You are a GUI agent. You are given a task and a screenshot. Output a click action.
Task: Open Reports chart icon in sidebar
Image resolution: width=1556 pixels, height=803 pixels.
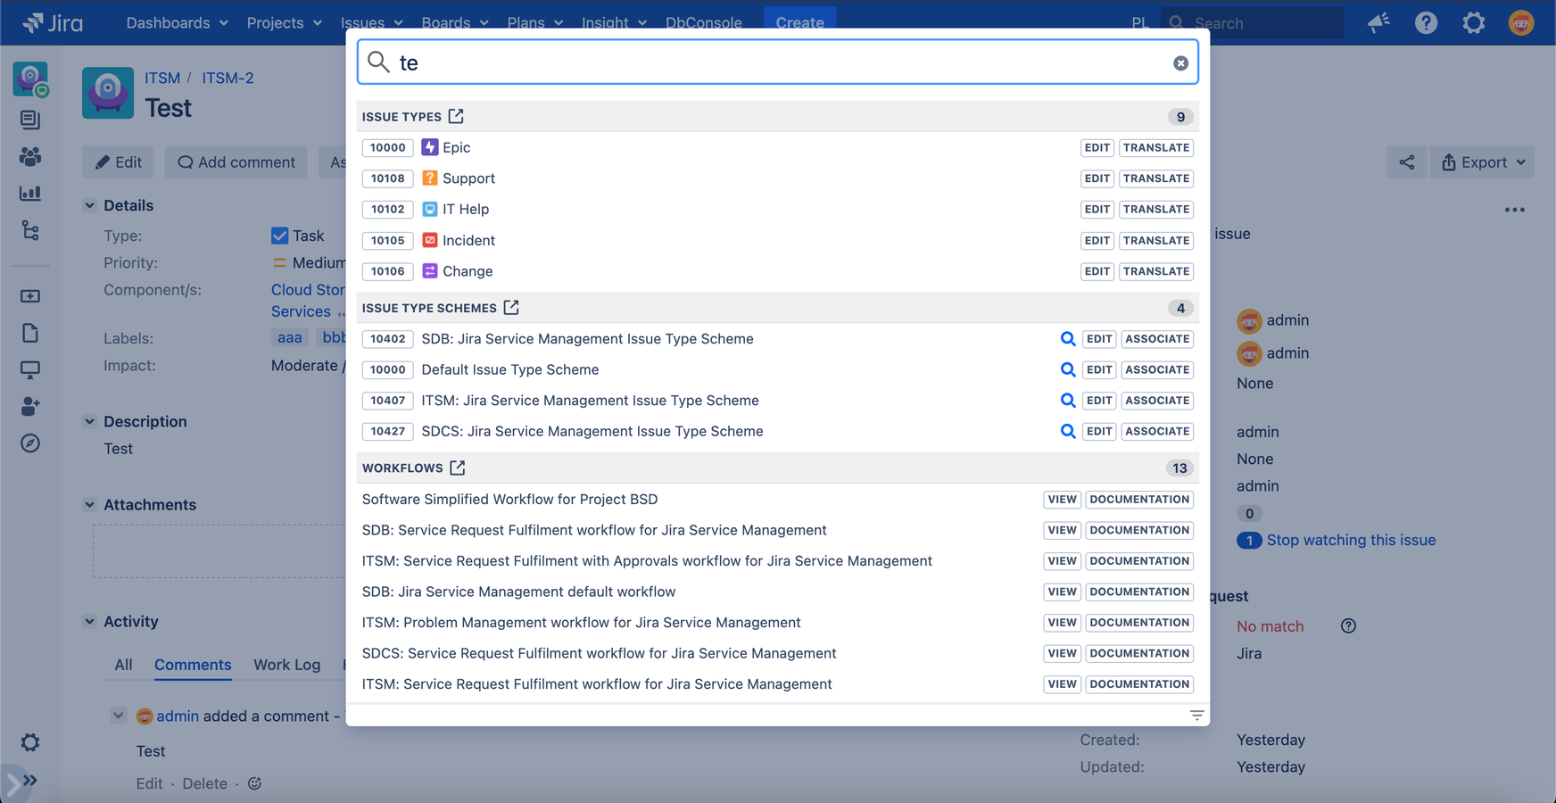(30, 193)
